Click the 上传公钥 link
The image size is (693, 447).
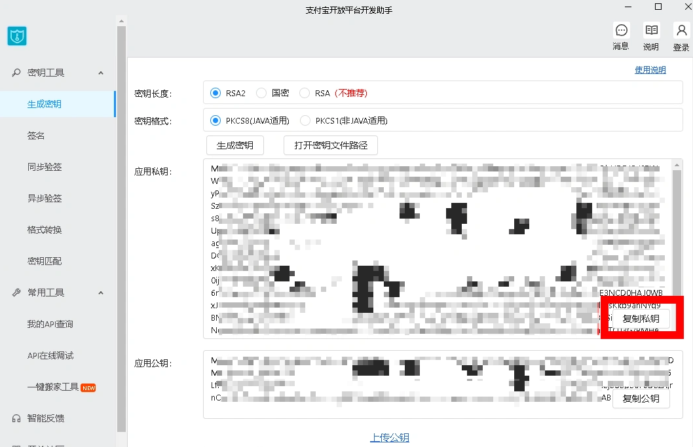[390, 438]
